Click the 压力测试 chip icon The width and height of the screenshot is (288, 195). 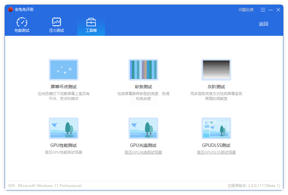pyautogui.click(x=56, y=22)
